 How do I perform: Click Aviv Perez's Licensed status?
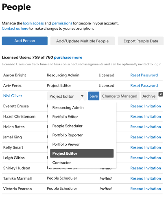[106, 85]
